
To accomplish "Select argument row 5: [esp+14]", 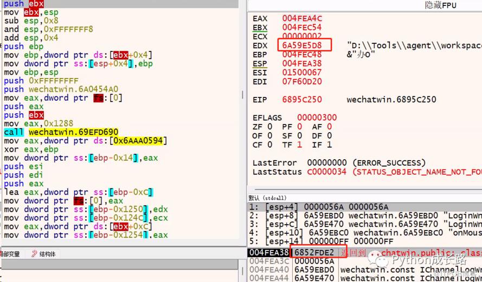I will 364,241.
